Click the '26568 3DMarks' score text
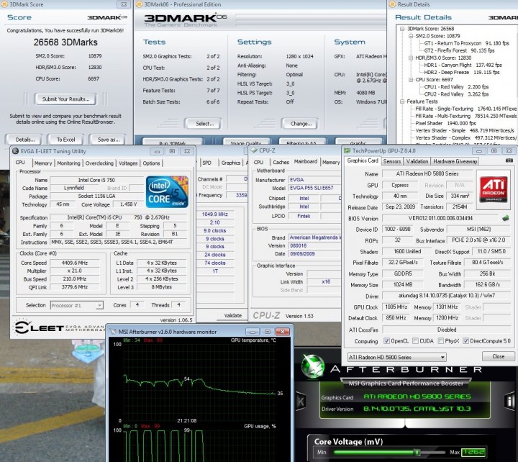This screenshot has height=462, width=518. [x=65, y=42]
